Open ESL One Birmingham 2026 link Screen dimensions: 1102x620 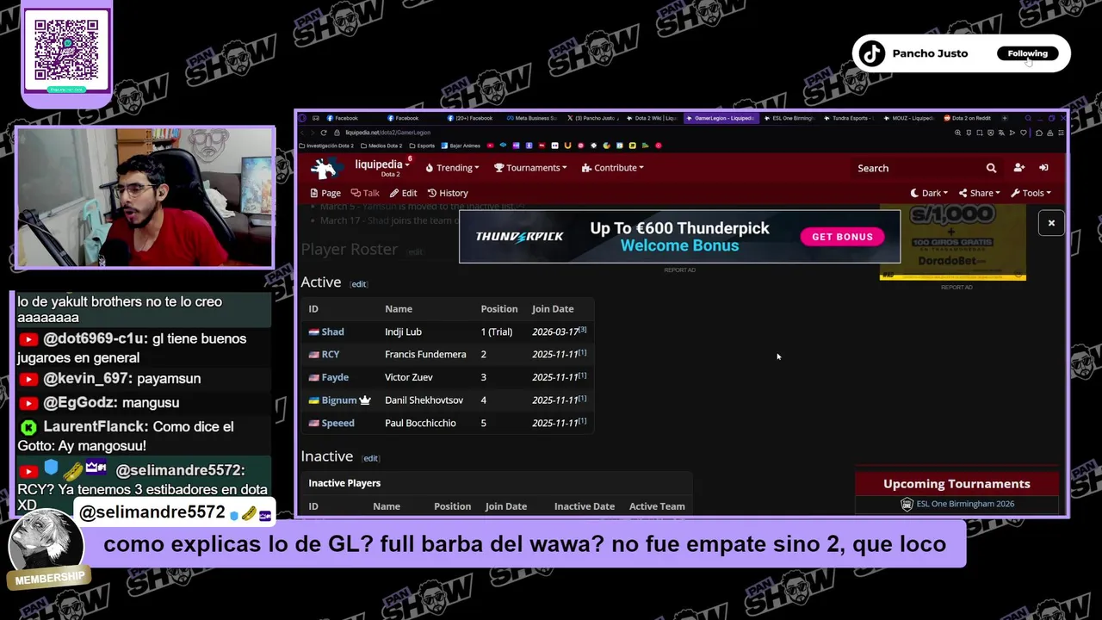click(x=965, y=504)
